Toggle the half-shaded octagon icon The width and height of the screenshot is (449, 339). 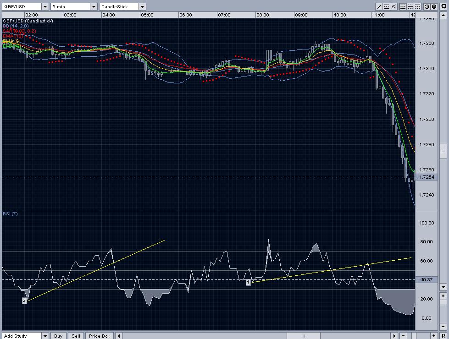[426, 7]
